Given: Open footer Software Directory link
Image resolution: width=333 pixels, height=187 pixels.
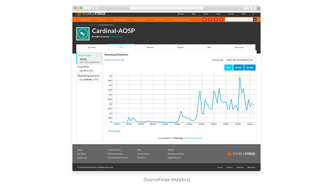Looking at the screenshot, I should tap(115, 154).
